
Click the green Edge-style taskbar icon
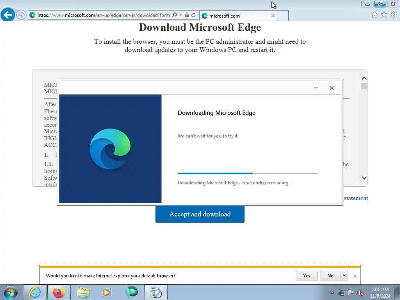[x=132, y=292]
